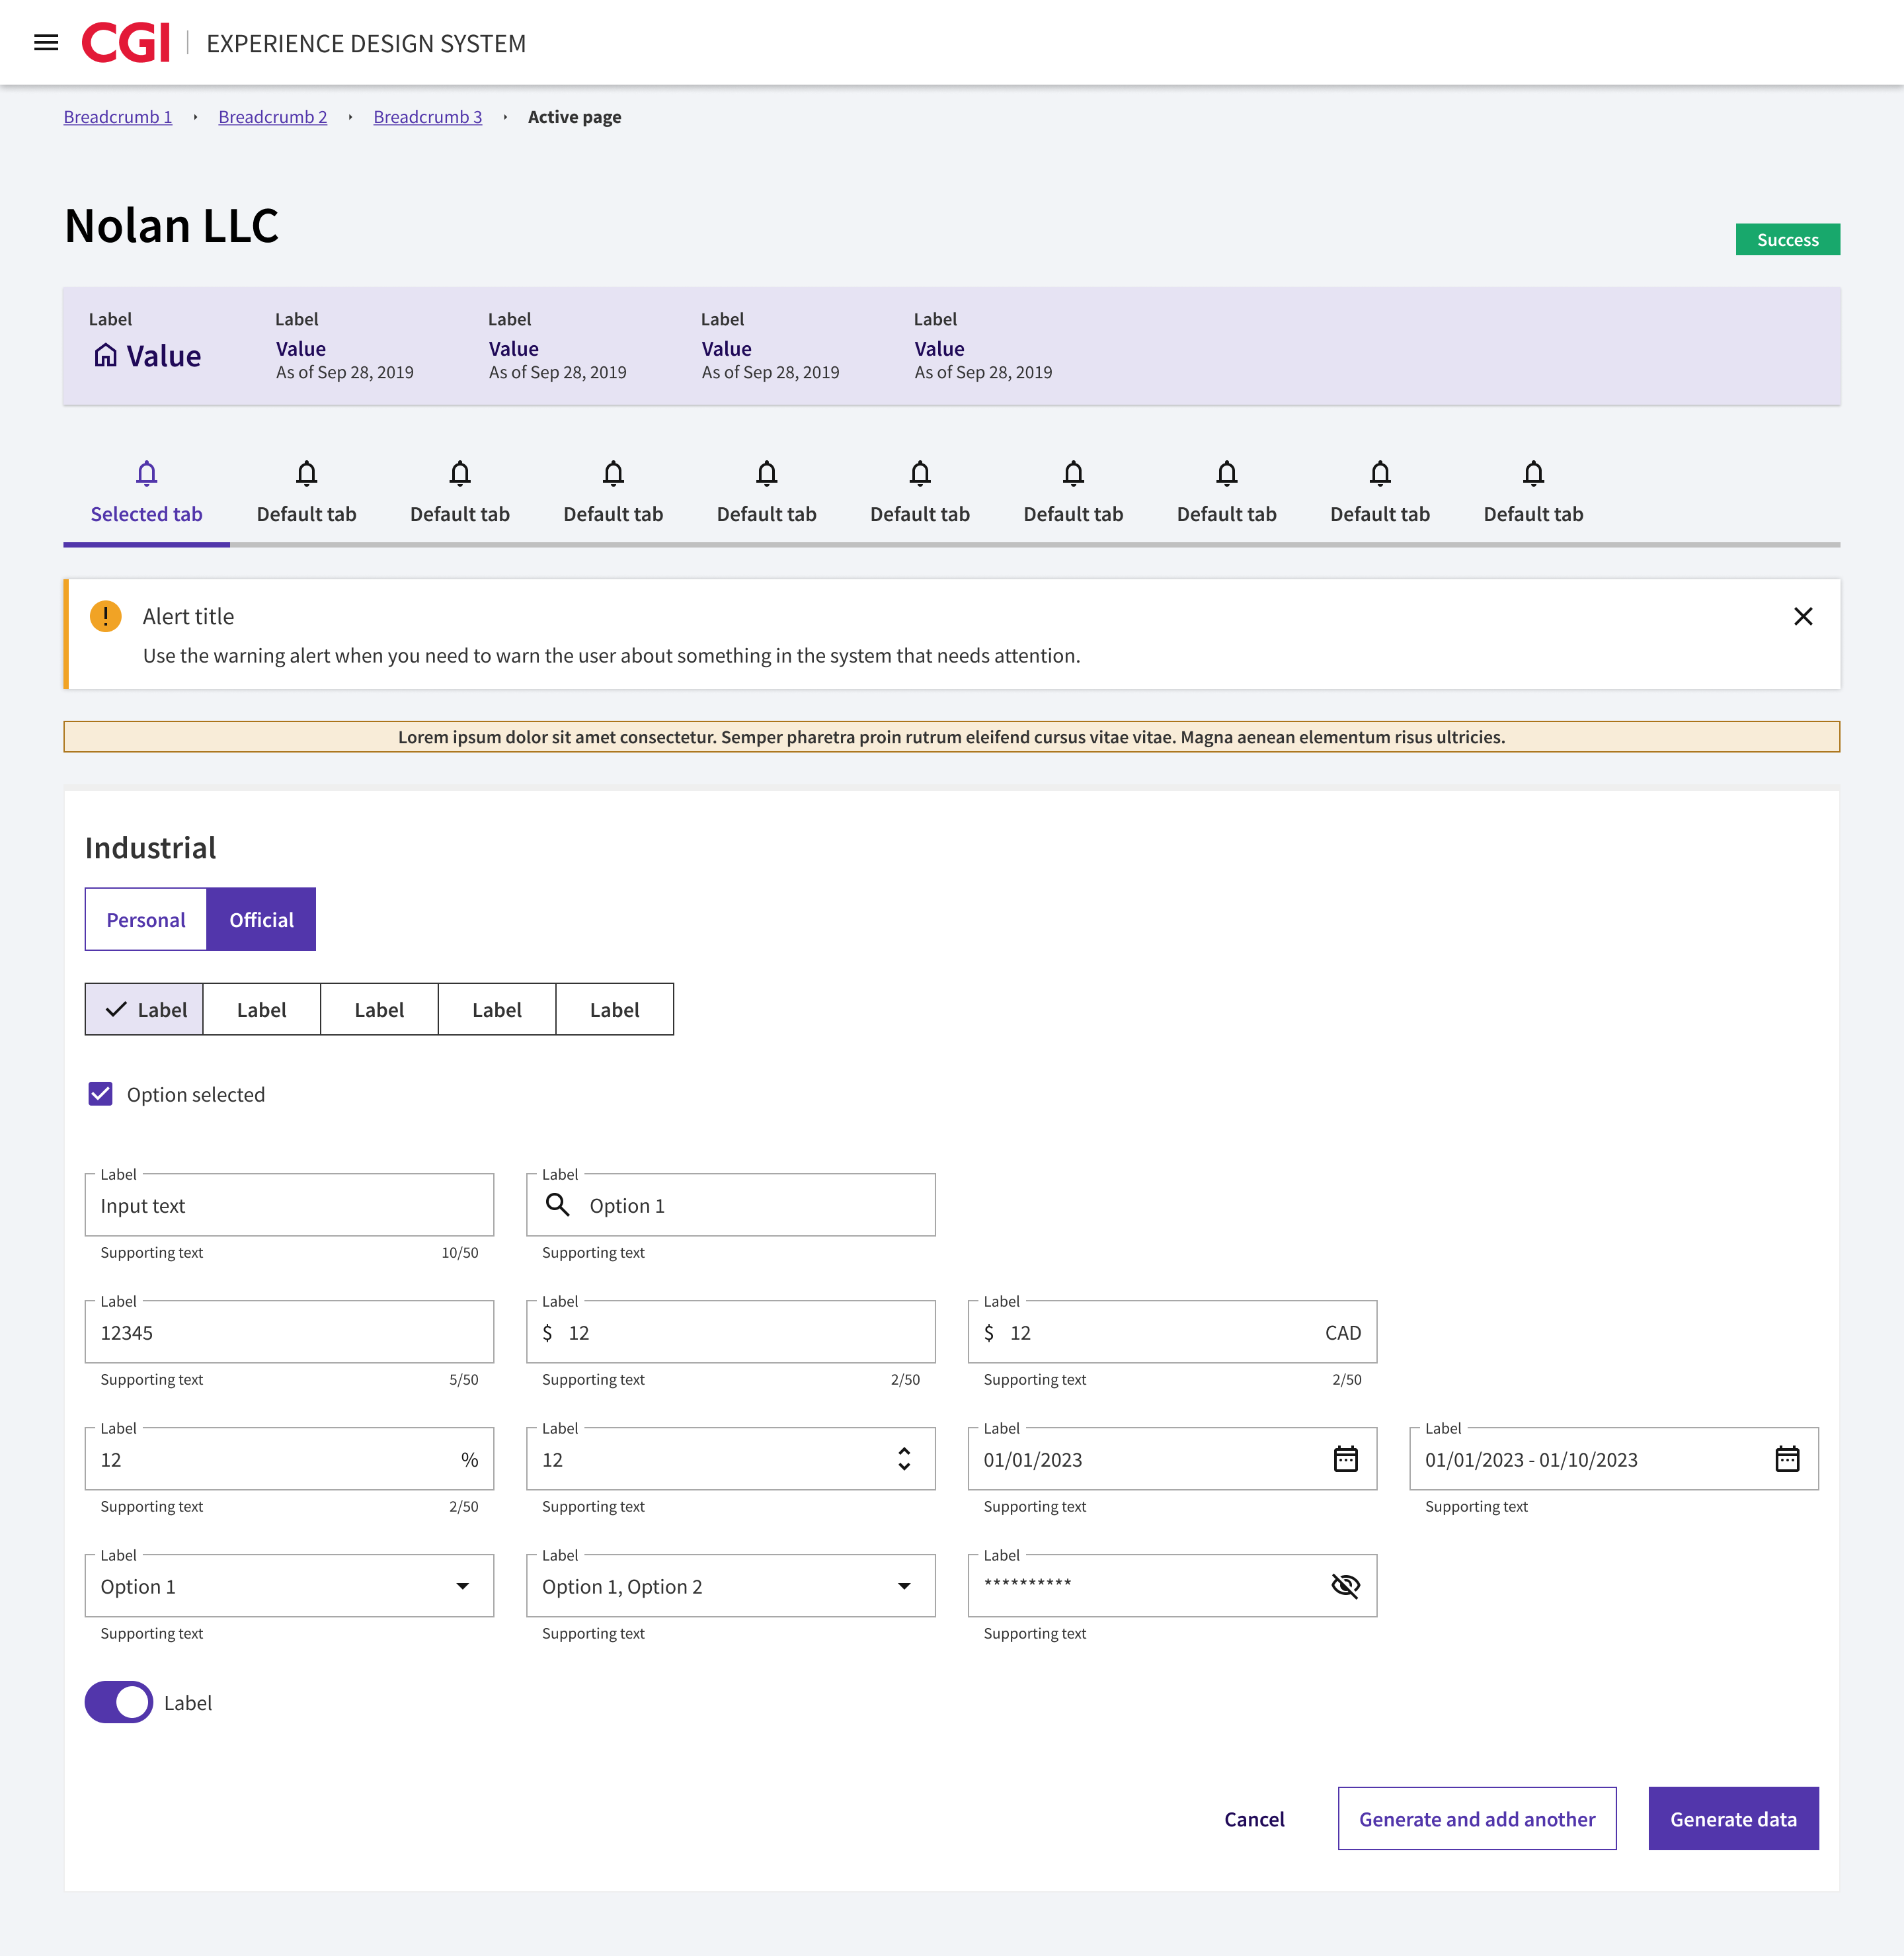Click the Success status badge
1904x1956 pixels.
(1787, 240)
